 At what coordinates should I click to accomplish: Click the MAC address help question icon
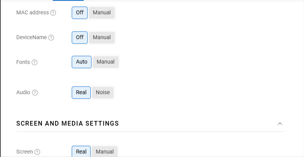click(54, 13)
